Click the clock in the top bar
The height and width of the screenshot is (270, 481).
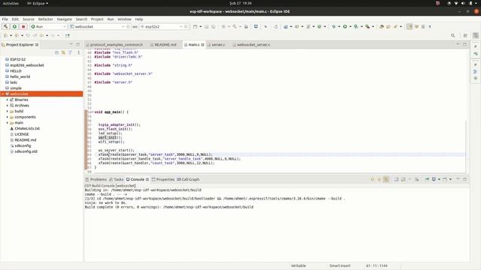tap(240, 3)
